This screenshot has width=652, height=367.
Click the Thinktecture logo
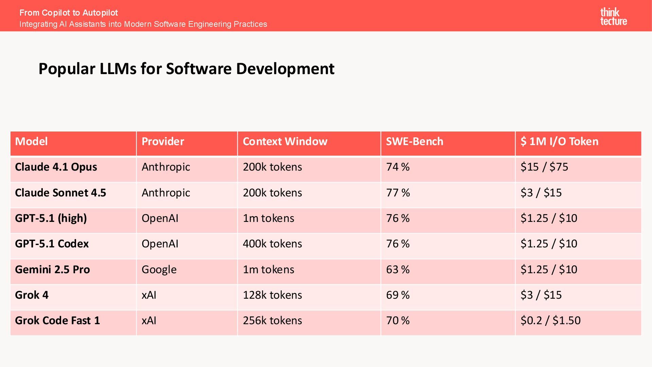click(613, 17)
